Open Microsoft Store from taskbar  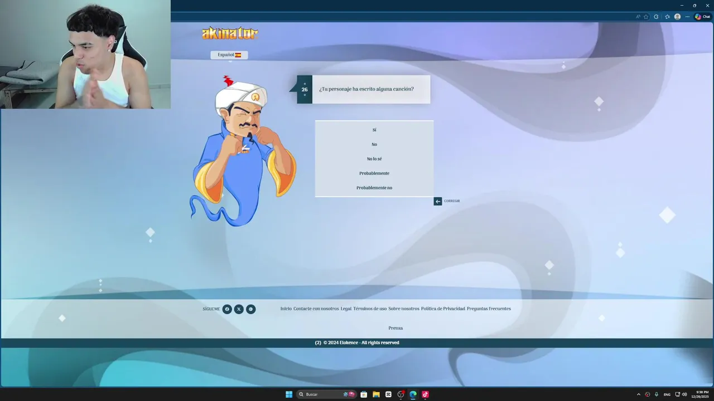(x=364, y=394)
